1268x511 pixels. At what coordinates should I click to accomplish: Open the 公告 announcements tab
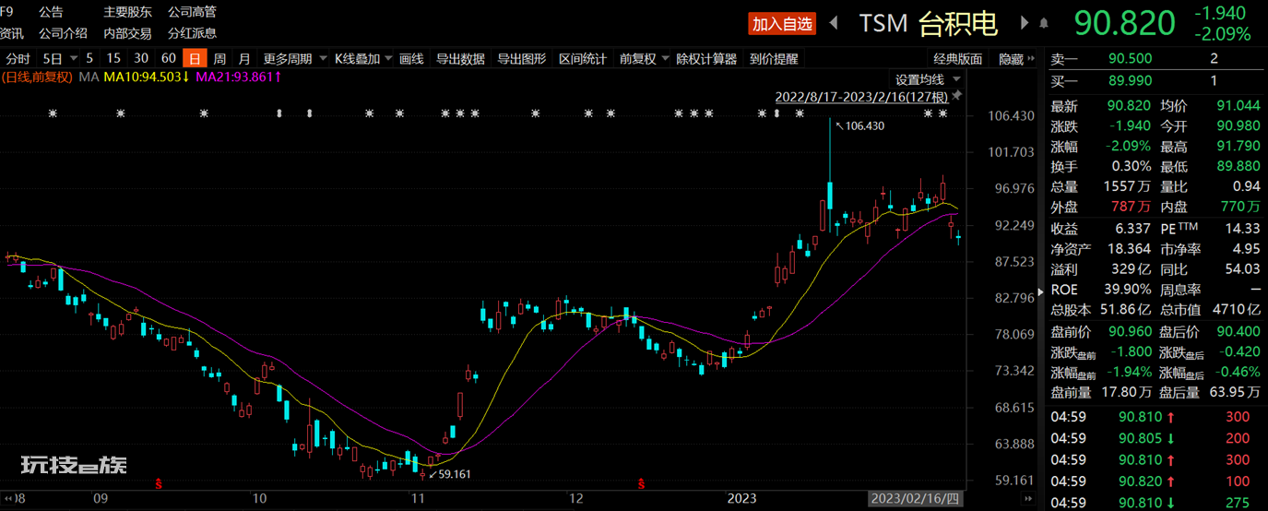[x=52, y=12]
